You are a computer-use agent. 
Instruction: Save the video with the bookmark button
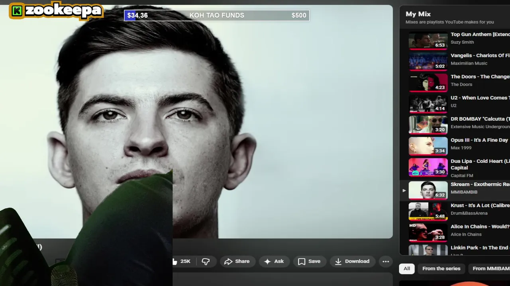(309, 261)
